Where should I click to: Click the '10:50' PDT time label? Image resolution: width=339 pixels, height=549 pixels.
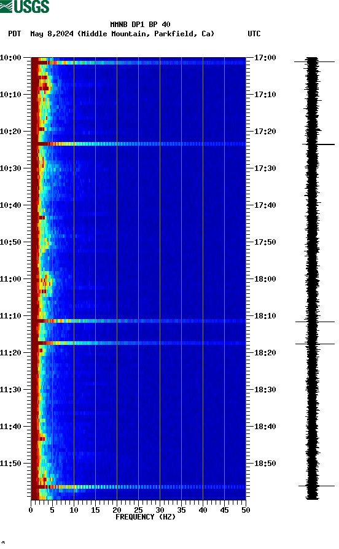point(10,242)
